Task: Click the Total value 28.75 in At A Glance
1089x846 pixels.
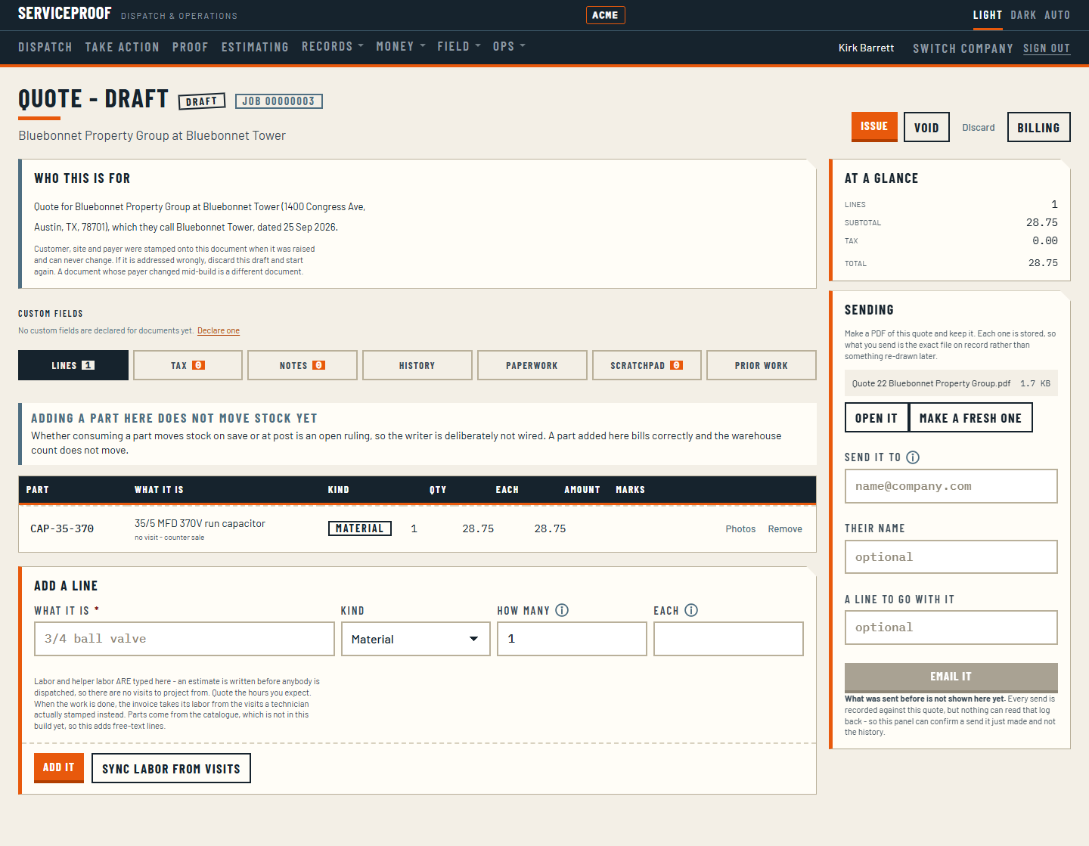Action: [x=1043, y=263]
